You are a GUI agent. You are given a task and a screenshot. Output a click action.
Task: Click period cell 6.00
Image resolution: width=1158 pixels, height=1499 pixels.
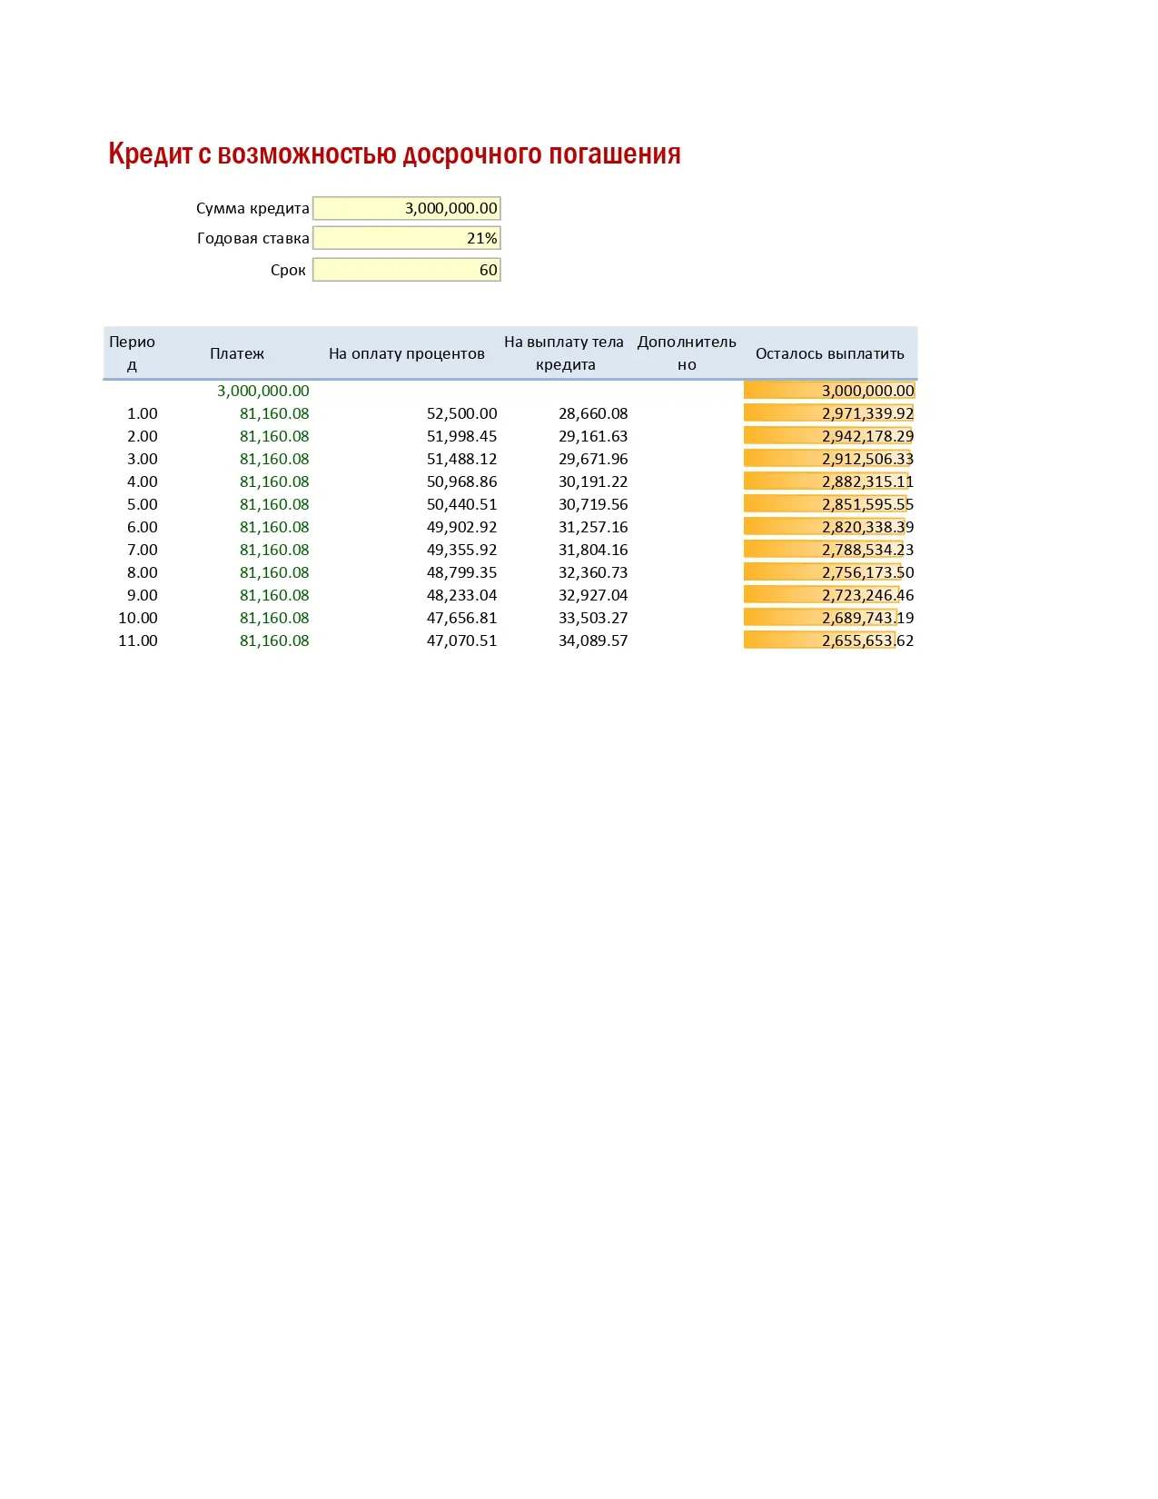click(143, 527)
